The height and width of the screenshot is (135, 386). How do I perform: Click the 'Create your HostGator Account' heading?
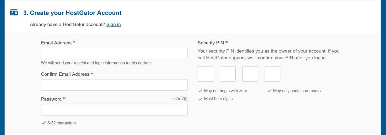pyautogui.click(x=72, y=13)
